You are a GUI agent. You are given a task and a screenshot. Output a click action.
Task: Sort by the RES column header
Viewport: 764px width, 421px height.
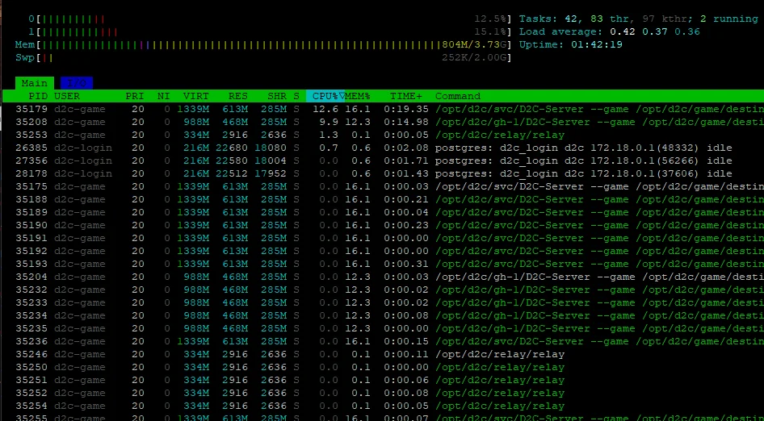pyautogui.click(x=237, y=96)
